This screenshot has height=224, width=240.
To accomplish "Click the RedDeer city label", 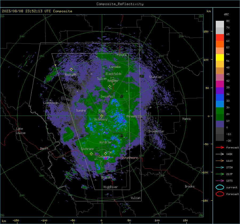I will (113, 81).
